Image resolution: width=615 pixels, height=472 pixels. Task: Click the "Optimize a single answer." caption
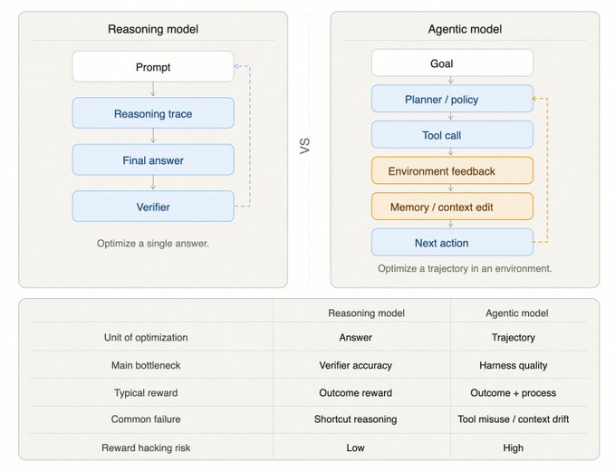[153, 244]
